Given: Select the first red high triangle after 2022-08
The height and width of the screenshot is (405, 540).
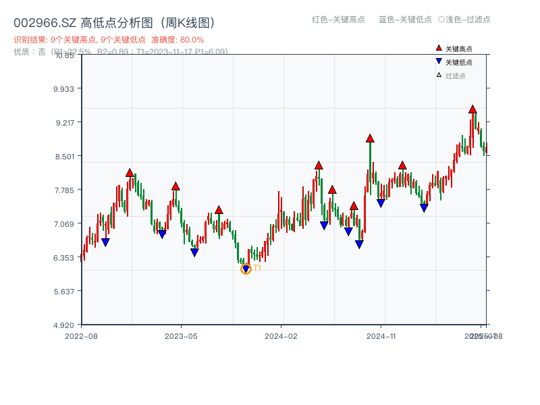Looking at the screenshot, I should tap(130, 173).
